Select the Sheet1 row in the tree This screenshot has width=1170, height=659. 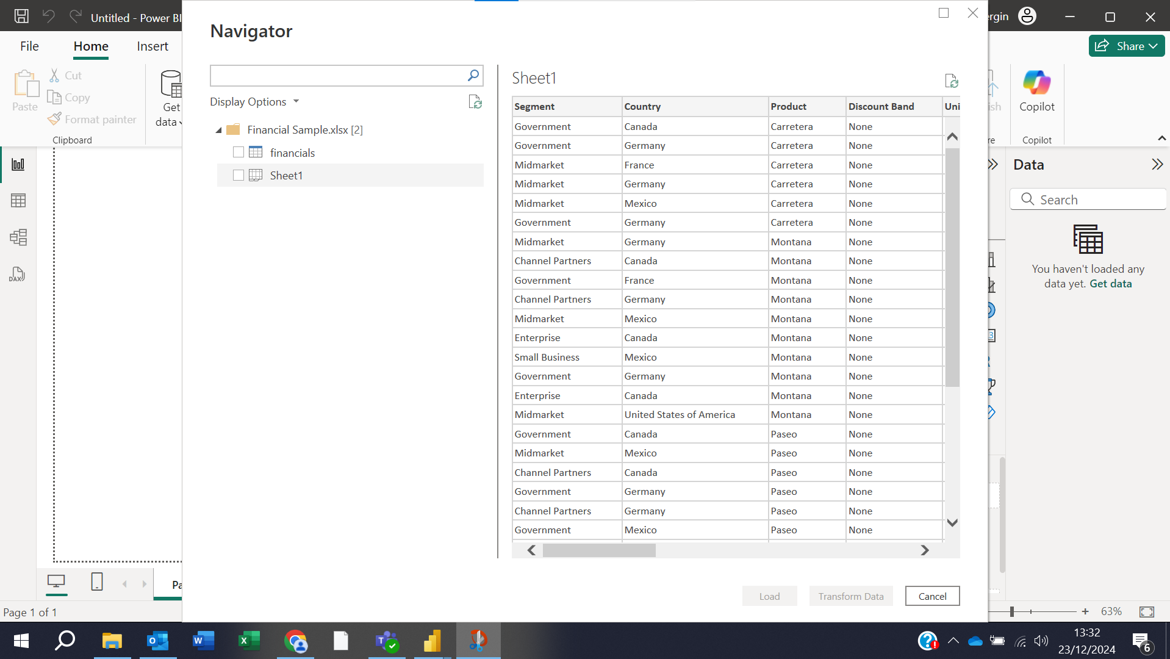tap(350, 175)
